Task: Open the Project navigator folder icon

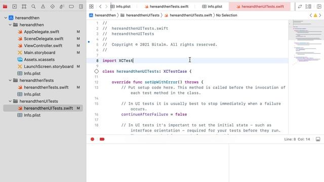Action: tap(5, 7)
